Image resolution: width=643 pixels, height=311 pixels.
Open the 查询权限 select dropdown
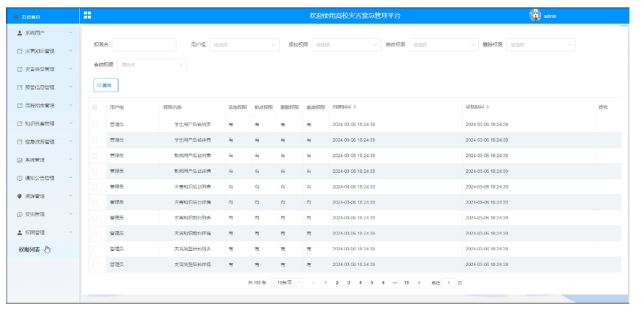[x=152, y=65]
